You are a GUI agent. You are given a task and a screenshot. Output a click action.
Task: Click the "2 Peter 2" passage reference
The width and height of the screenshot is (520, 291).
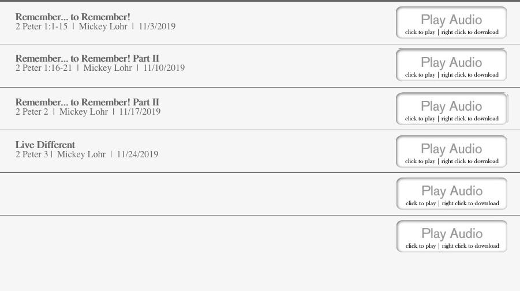tap(32, 112)
